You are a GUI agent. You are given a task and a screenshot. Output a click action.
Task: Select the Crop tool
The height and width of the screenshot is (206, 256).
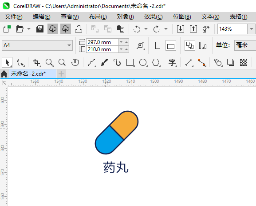(36, 63)
